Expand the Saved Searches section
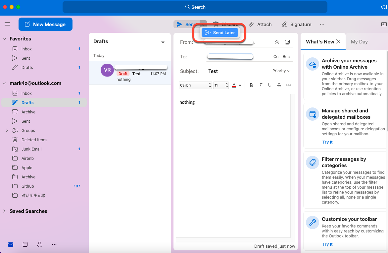 click(x=4, y=211)
